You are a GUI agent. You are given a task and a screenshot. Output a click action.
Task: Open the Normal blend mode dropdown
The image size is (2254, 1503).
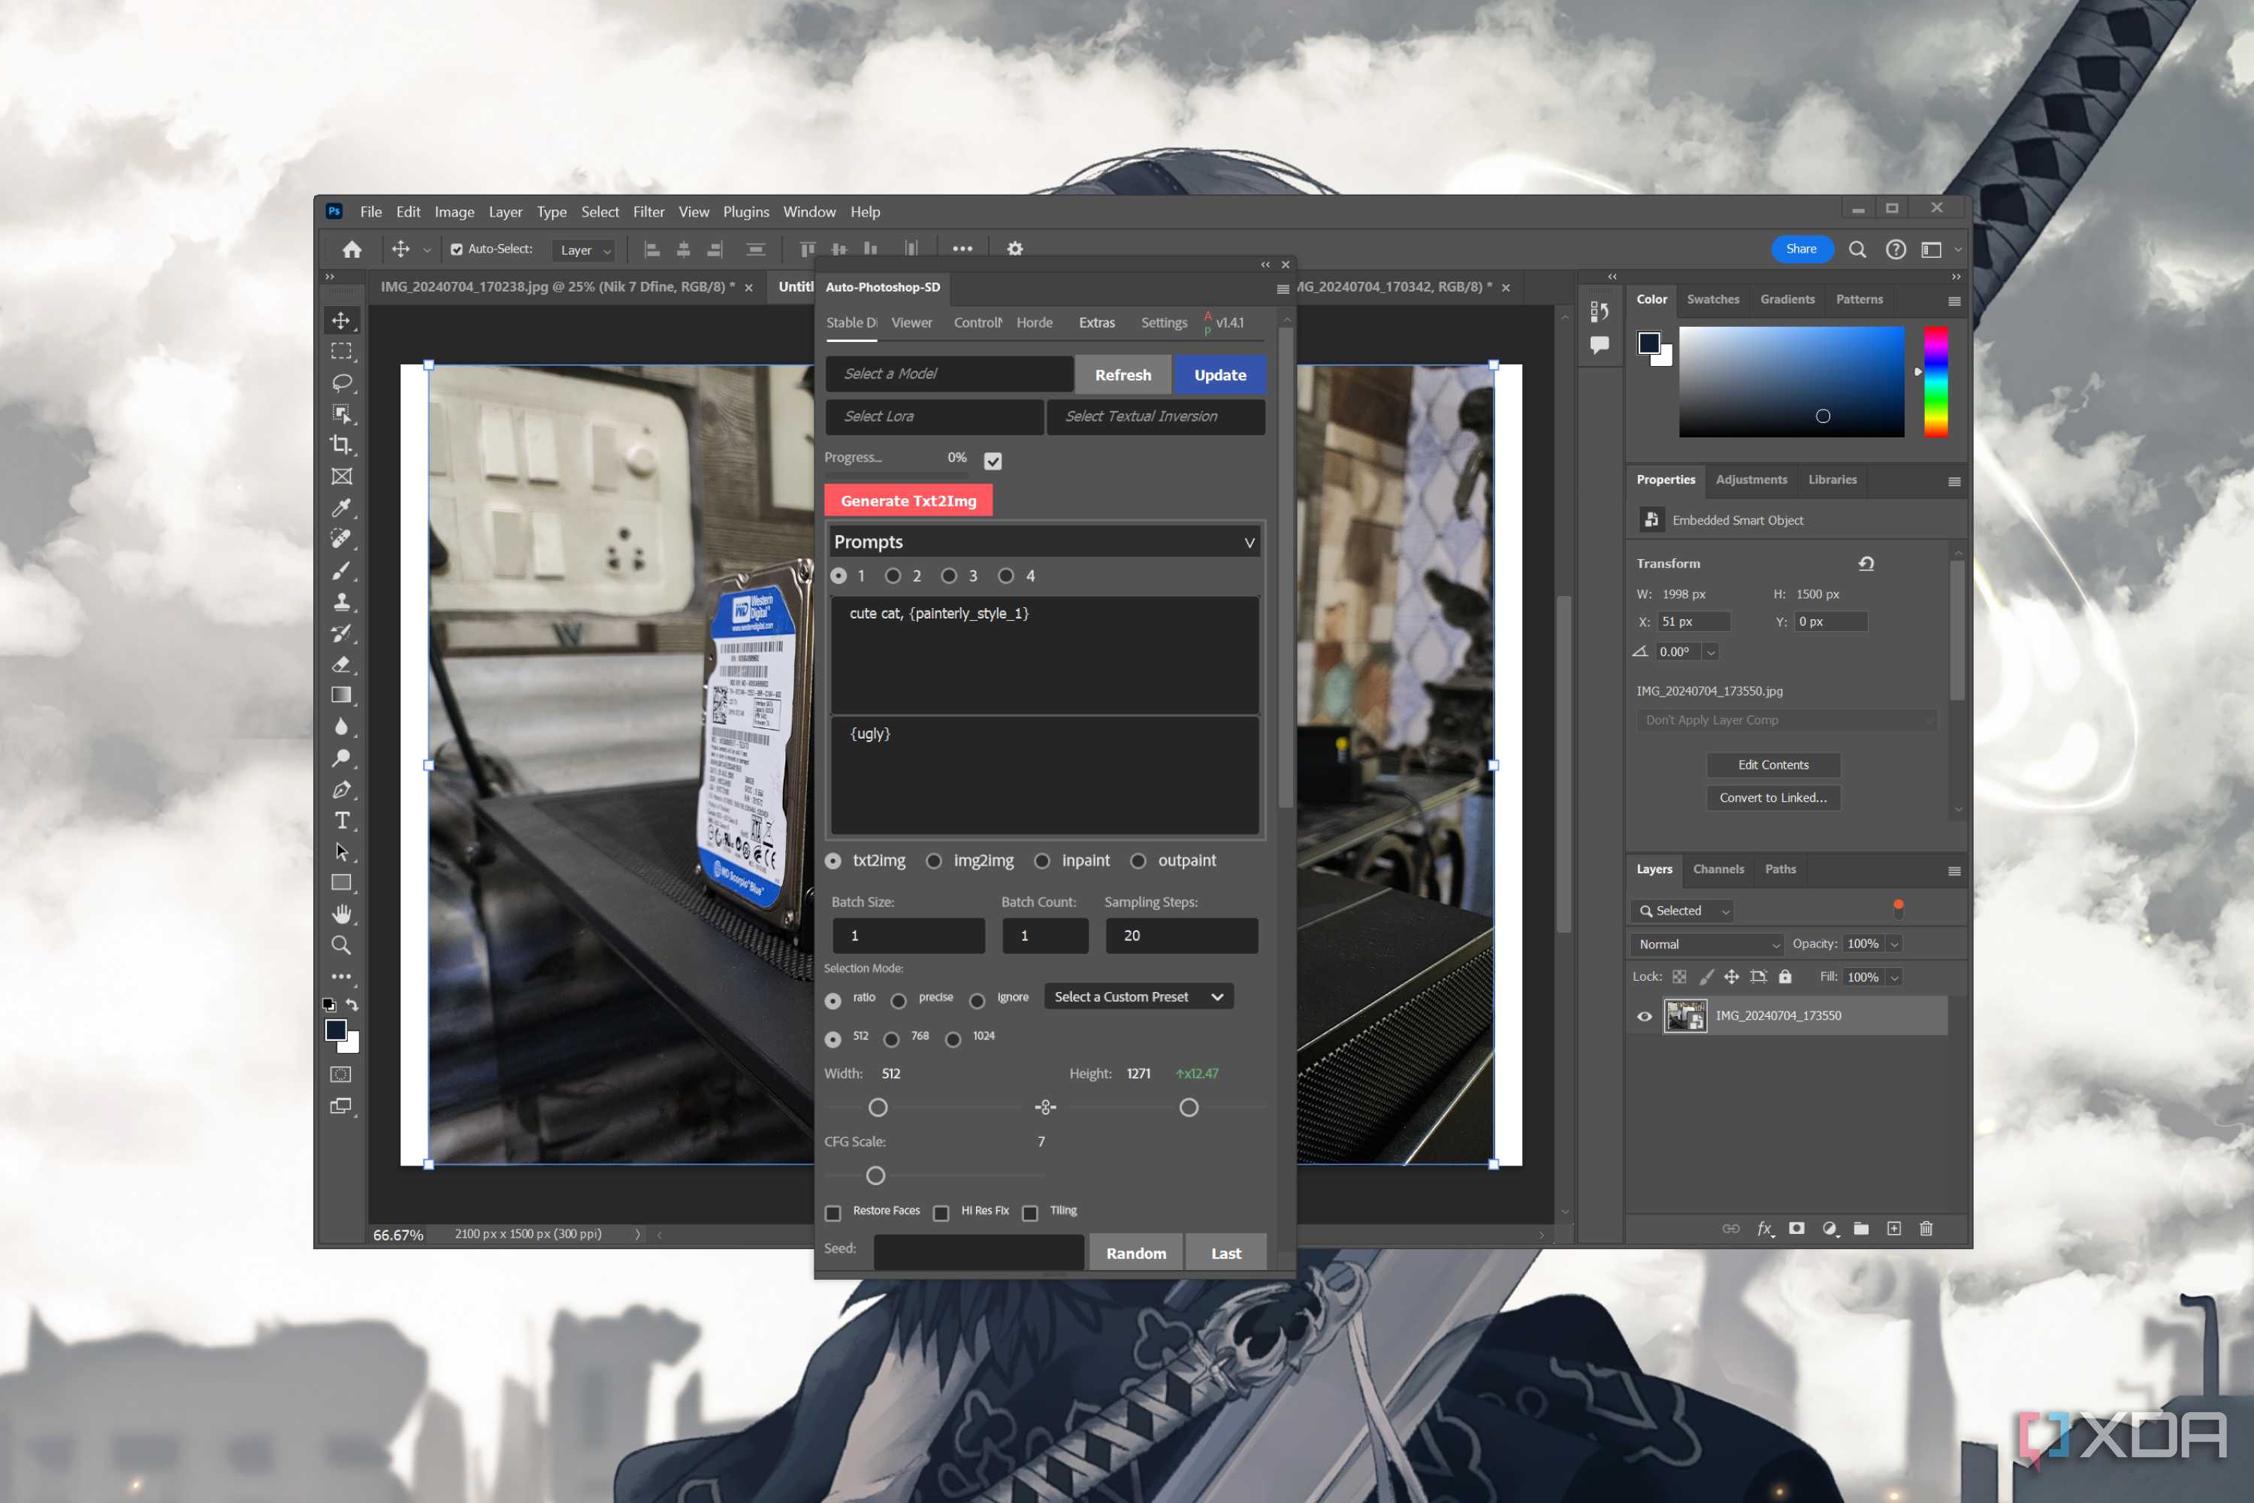tap(1707, 944)
